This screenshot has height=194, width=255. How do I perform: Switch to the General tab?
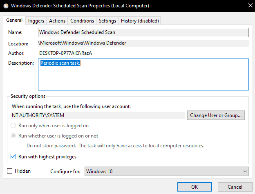pyautogui.click(x=14, y=20)
